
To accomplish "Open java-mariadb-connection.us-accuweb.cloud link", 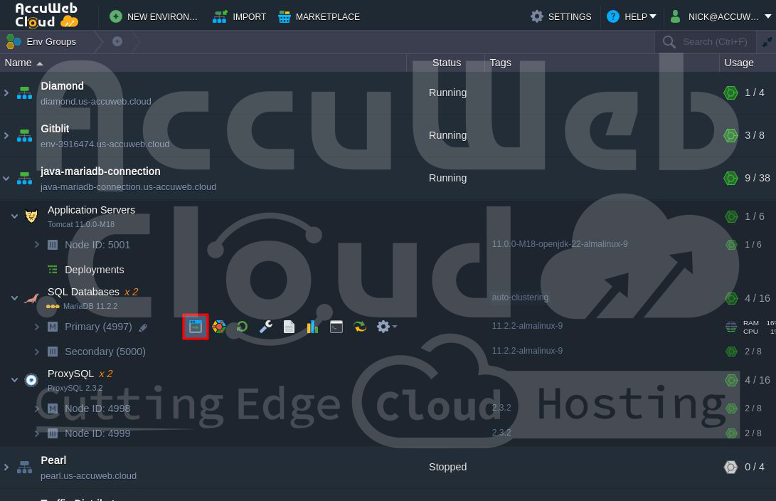I will pos(128,187).
